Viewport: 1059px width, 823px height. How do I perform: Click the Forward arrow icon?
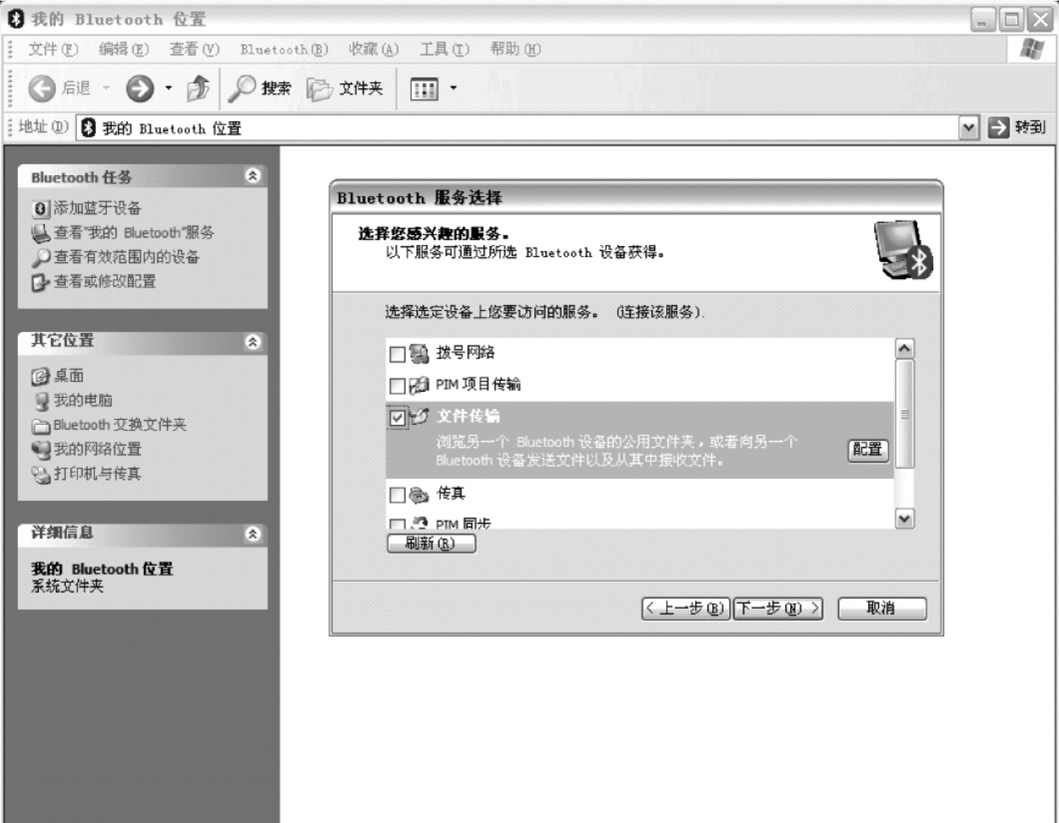pos(140,88)
